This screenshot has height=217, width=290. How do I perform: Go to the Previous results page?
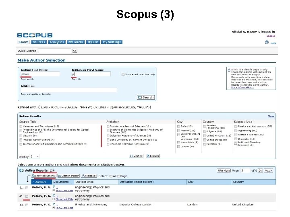[x=224, y=171]
